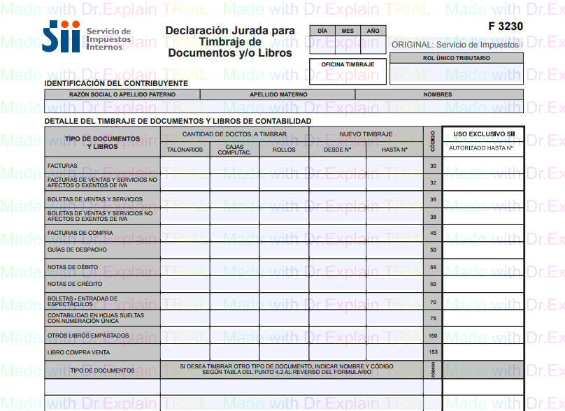
Task: Click the blank field below Tipo de Documentos
Action: click(x=102, y=387)
